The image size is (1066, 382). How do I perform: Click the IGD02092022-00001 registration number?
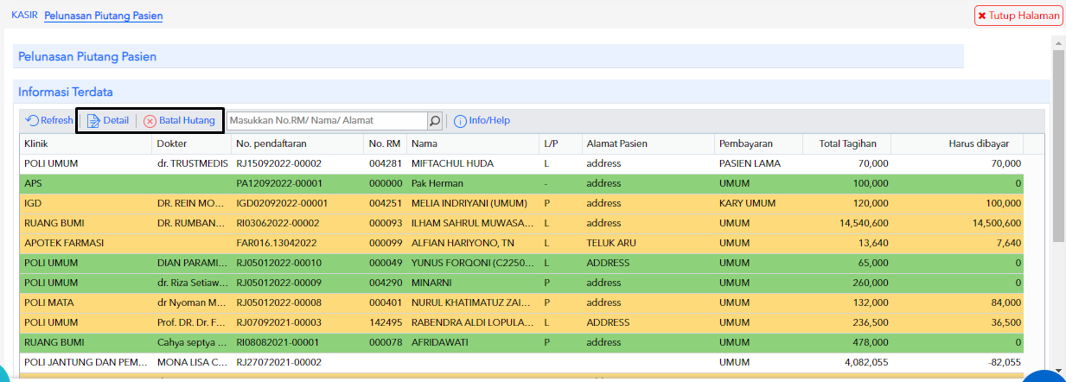pyautogui.click(x=282, y=203)
